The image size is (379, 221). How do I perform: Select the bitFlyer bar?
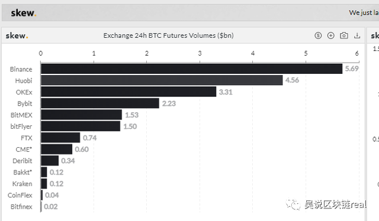point(81,126)
